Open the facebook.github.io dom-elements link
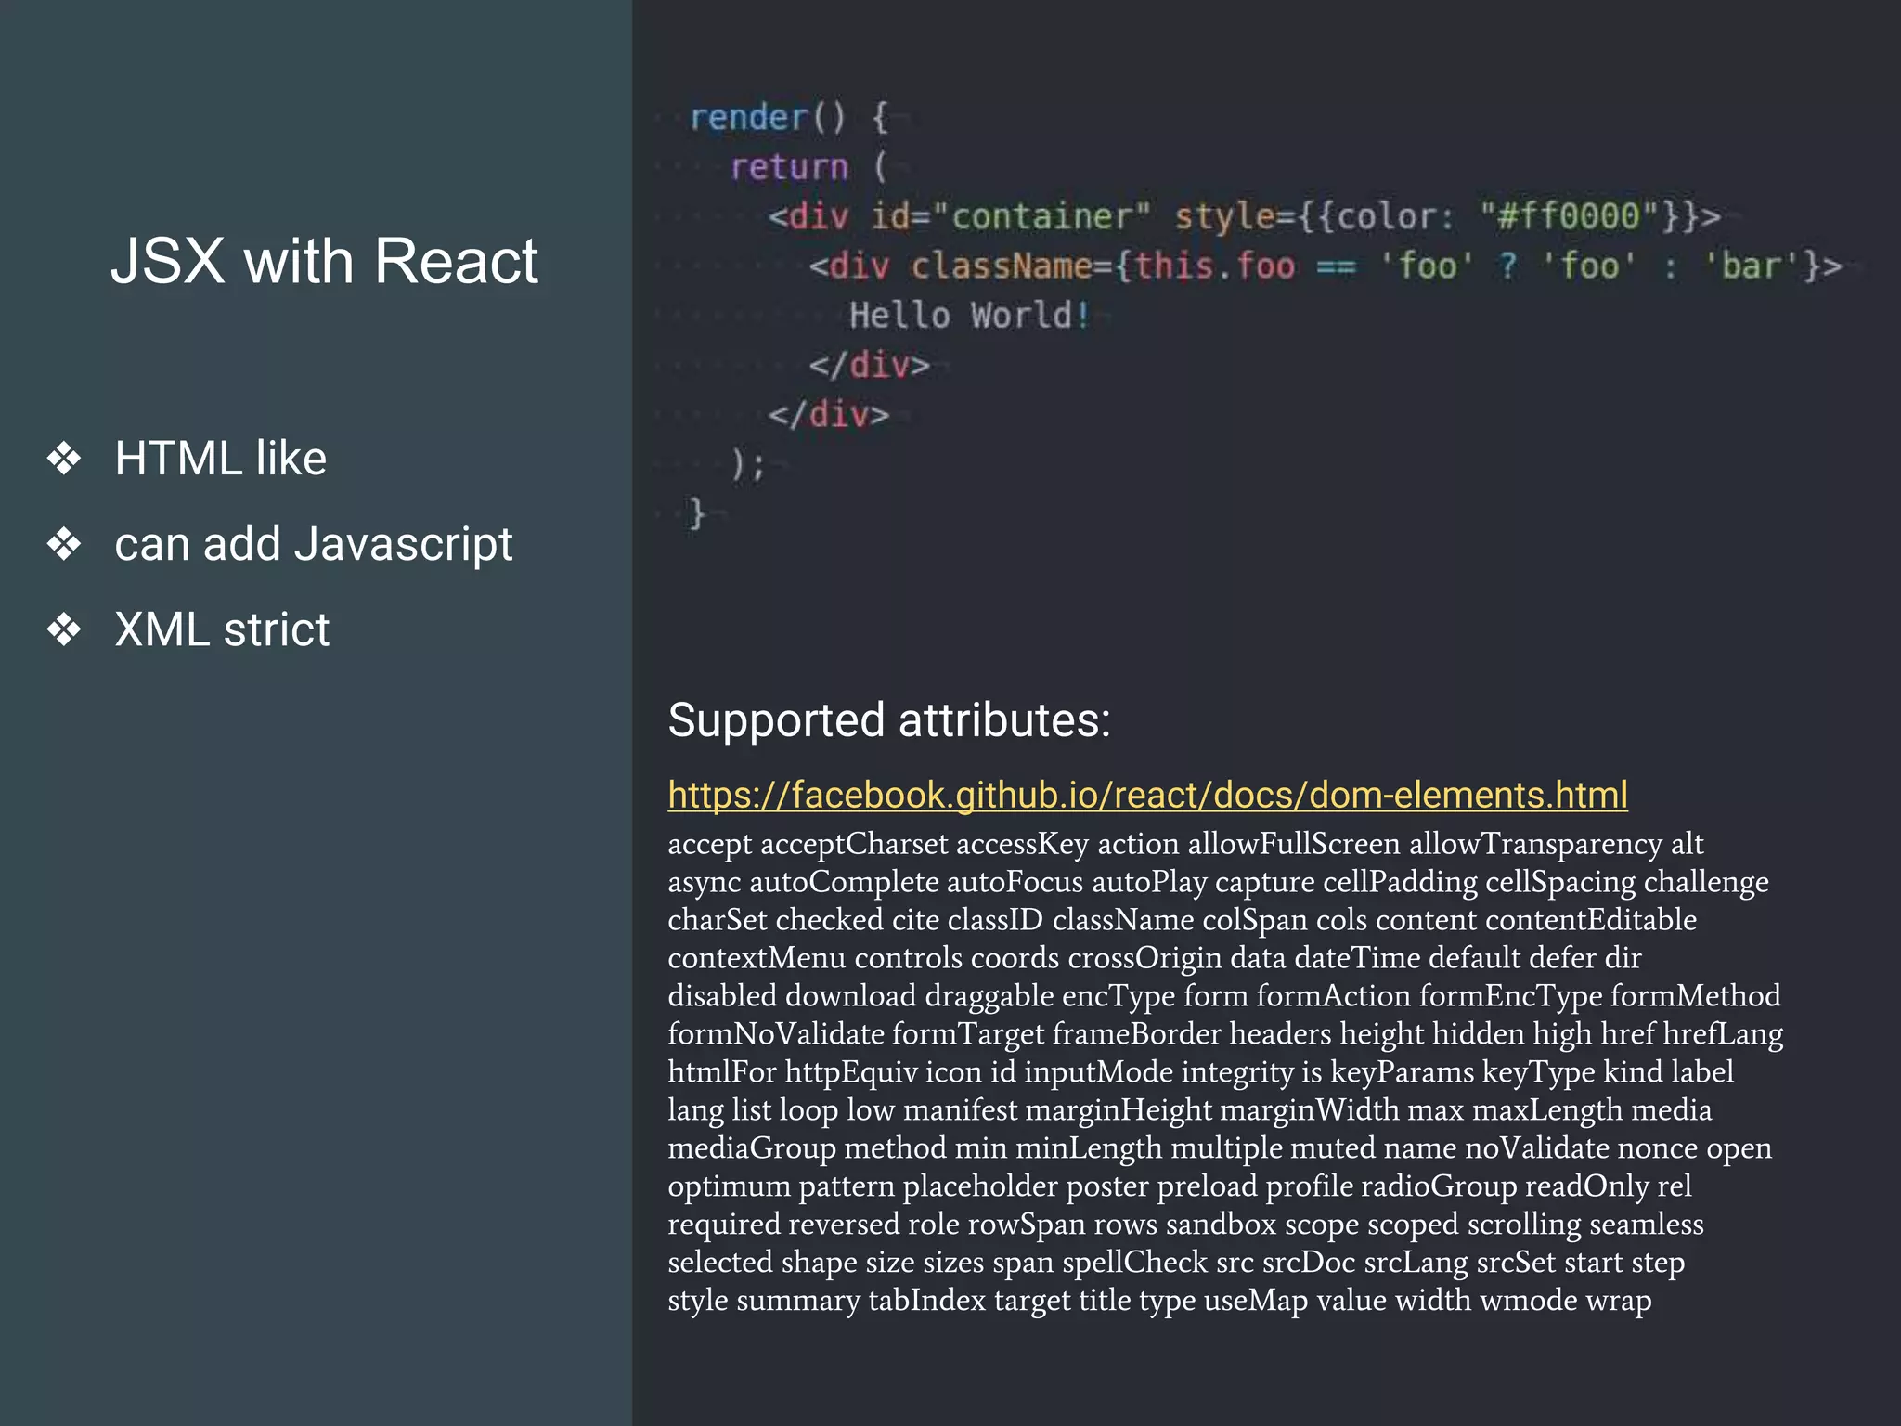The image size is (1901, 1426). click(x=1147, y=796)
